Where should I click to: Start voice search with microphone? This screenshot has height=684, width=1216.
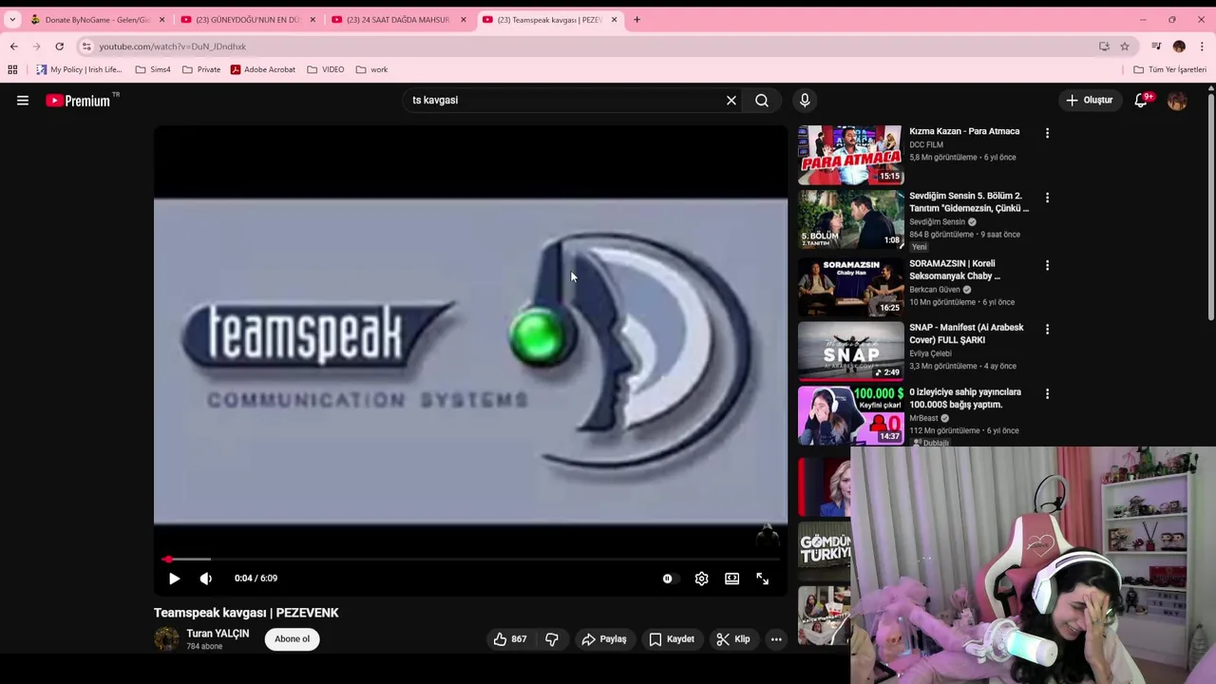(805, 100)
